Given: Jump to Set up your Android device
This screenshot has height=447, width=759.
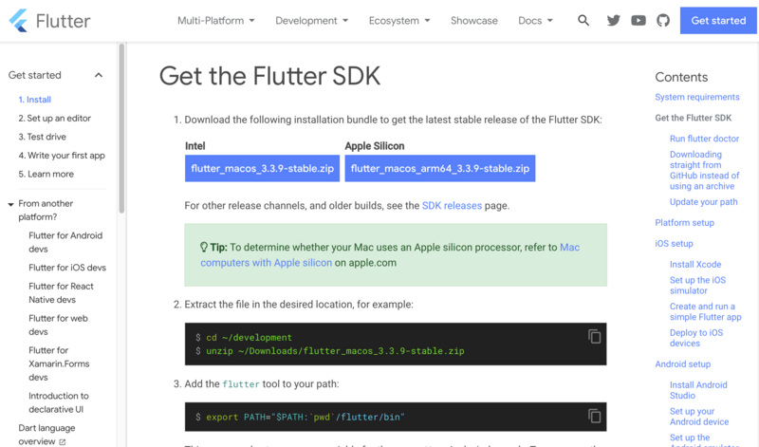Looking at the screenshot, I should point(699,416).
